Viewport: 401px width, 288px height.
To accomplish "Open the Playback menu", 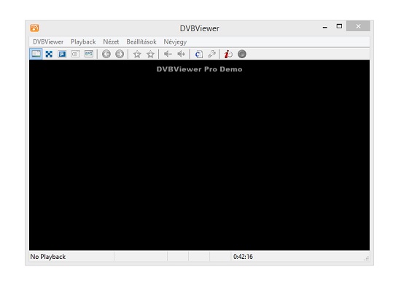I will [x=83, y=42].
